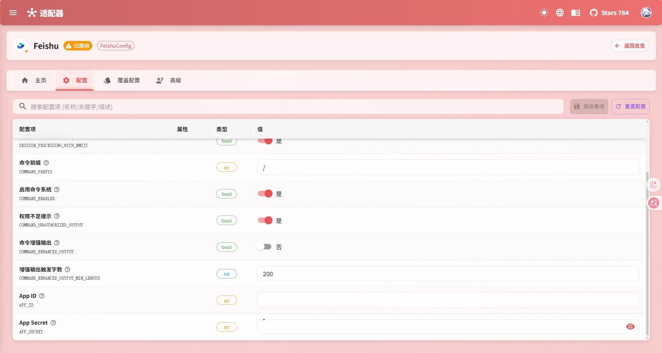Switch to the 主页 tab
Screen dimensions: 662x353
click(x=34, y=80)
